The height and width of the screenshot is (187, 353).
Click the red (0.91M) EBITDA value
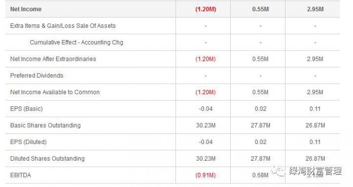(205, 175)
